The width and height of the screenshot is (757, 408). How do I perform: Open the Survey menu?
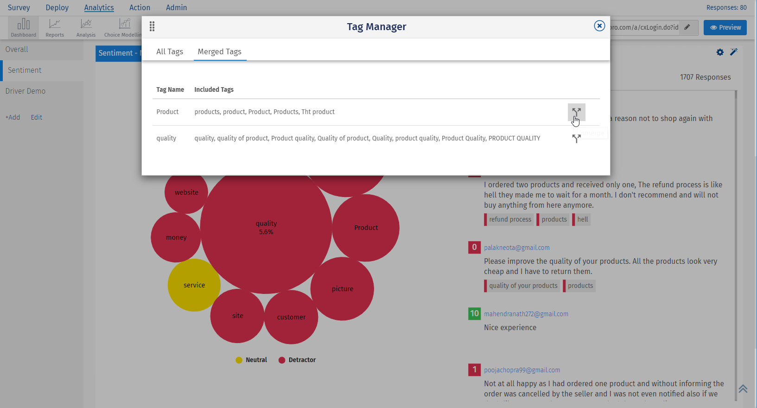coord(19,7)
